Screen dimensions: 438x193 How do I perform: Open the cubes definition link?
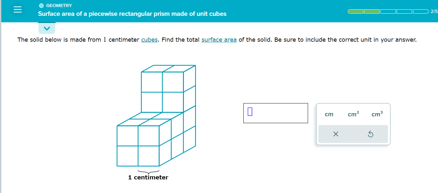pos(149,39)
